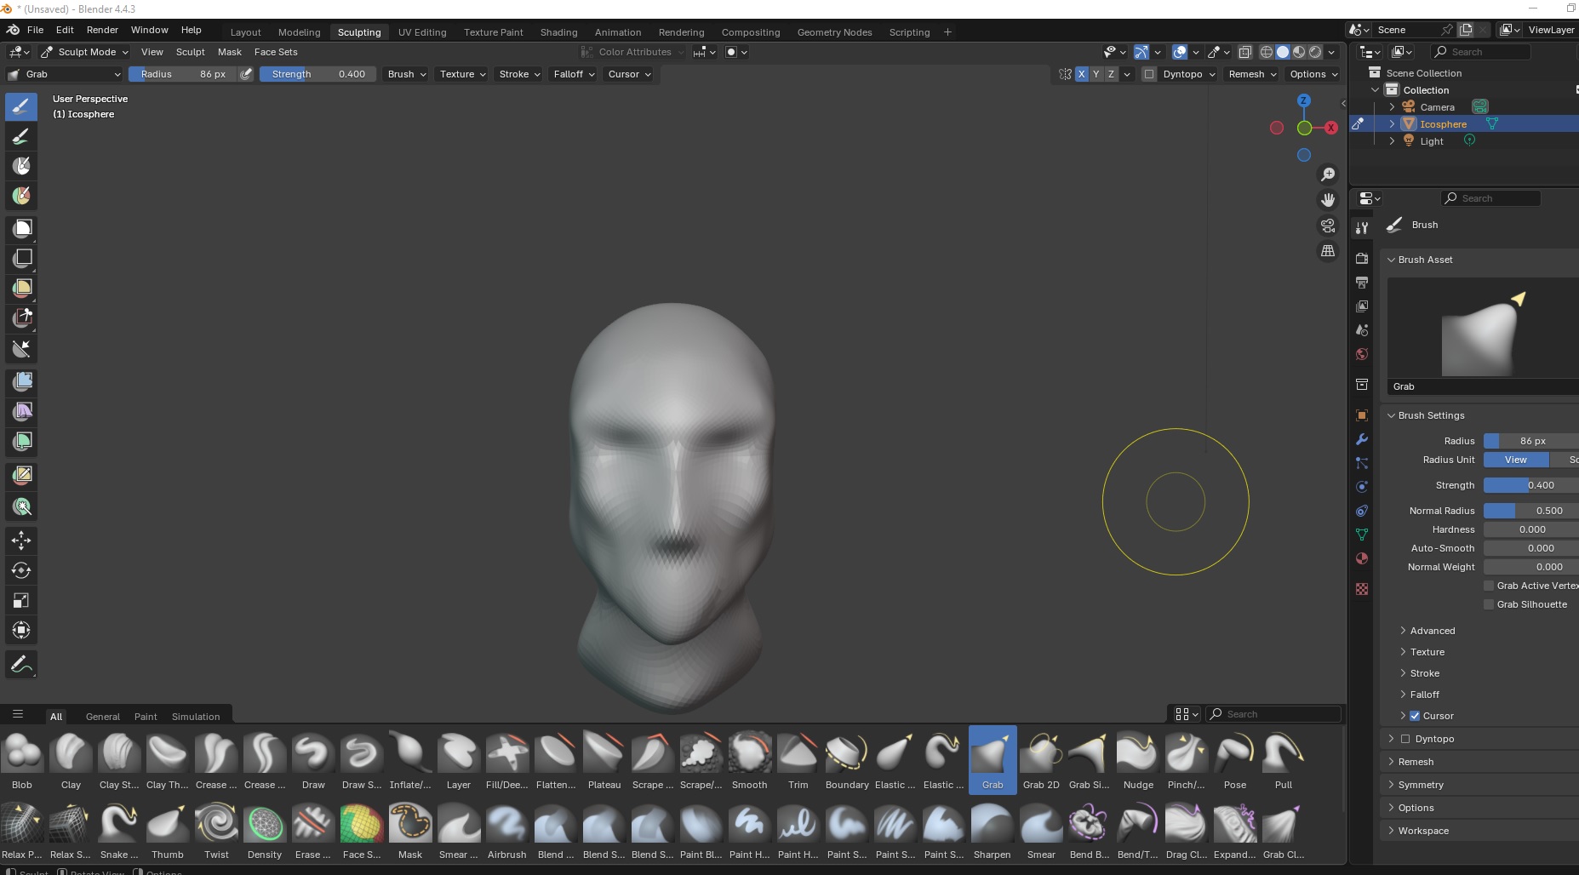This screenshot has height=875, width=1579.
Task: Expand the Workspace panel
Action: (x=1423, y=831)
